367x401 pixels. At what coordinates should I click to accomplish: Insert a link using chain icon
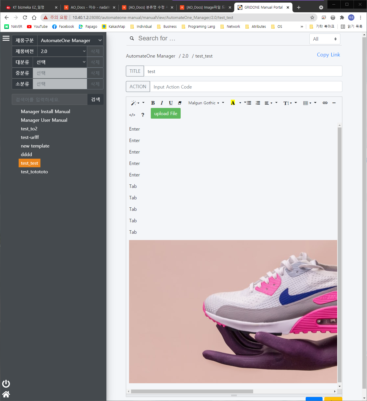(325, 103)
